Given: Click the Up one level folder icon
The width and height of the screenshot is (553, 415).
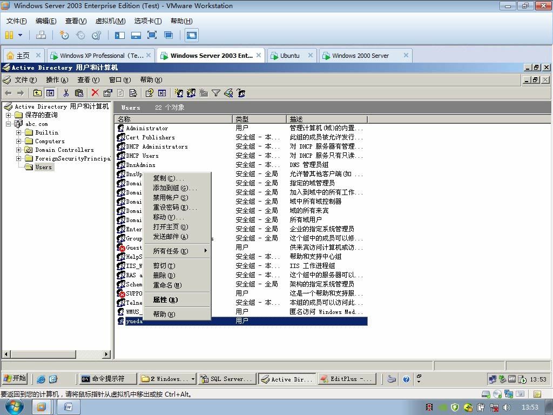Looking at the screenshot, I should [x=37, y=93].
